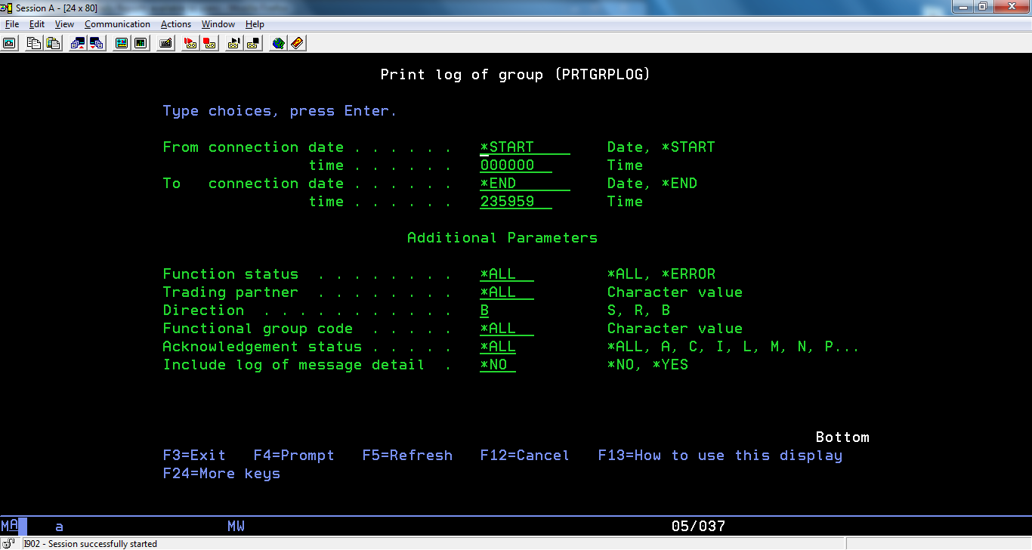Click the cursor position 05/037 indicator
The height and width of the screenshot is (550, 1032).
(698, 527)
